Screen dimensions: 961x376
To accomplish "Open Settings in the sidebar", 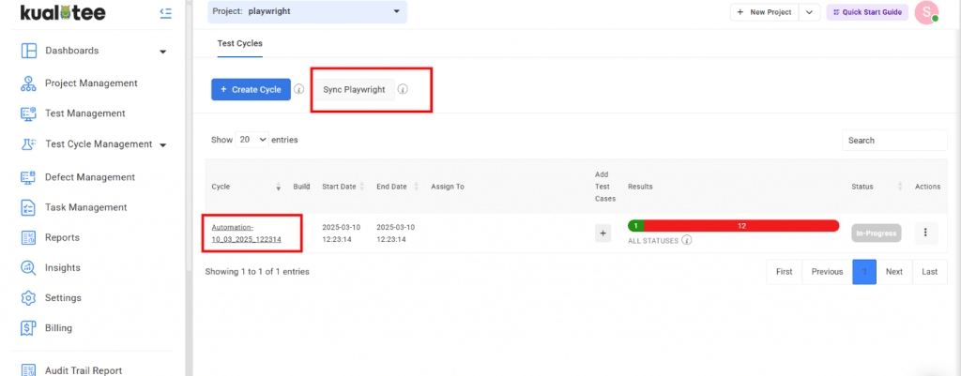I will [63, 298].
